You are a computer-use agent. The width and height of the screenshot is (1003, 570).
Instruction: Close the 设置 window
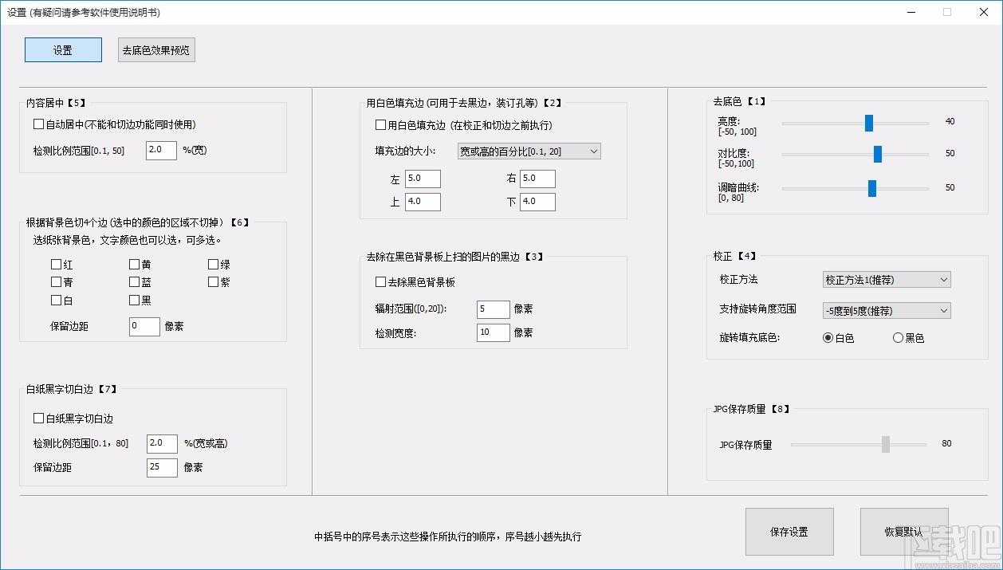[984, 12]
